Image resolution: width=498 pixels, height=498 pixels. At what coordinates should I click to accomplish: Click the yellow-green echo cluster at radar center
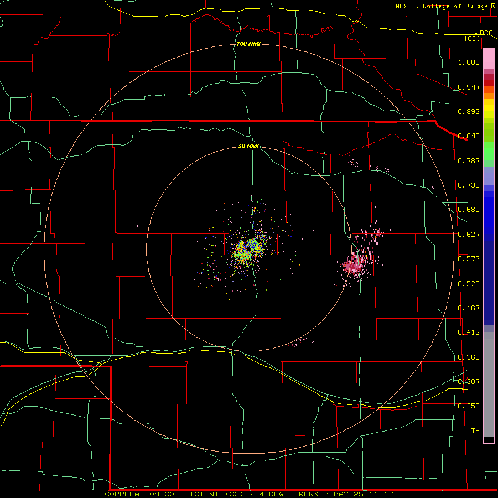click(x=248, y=248)
